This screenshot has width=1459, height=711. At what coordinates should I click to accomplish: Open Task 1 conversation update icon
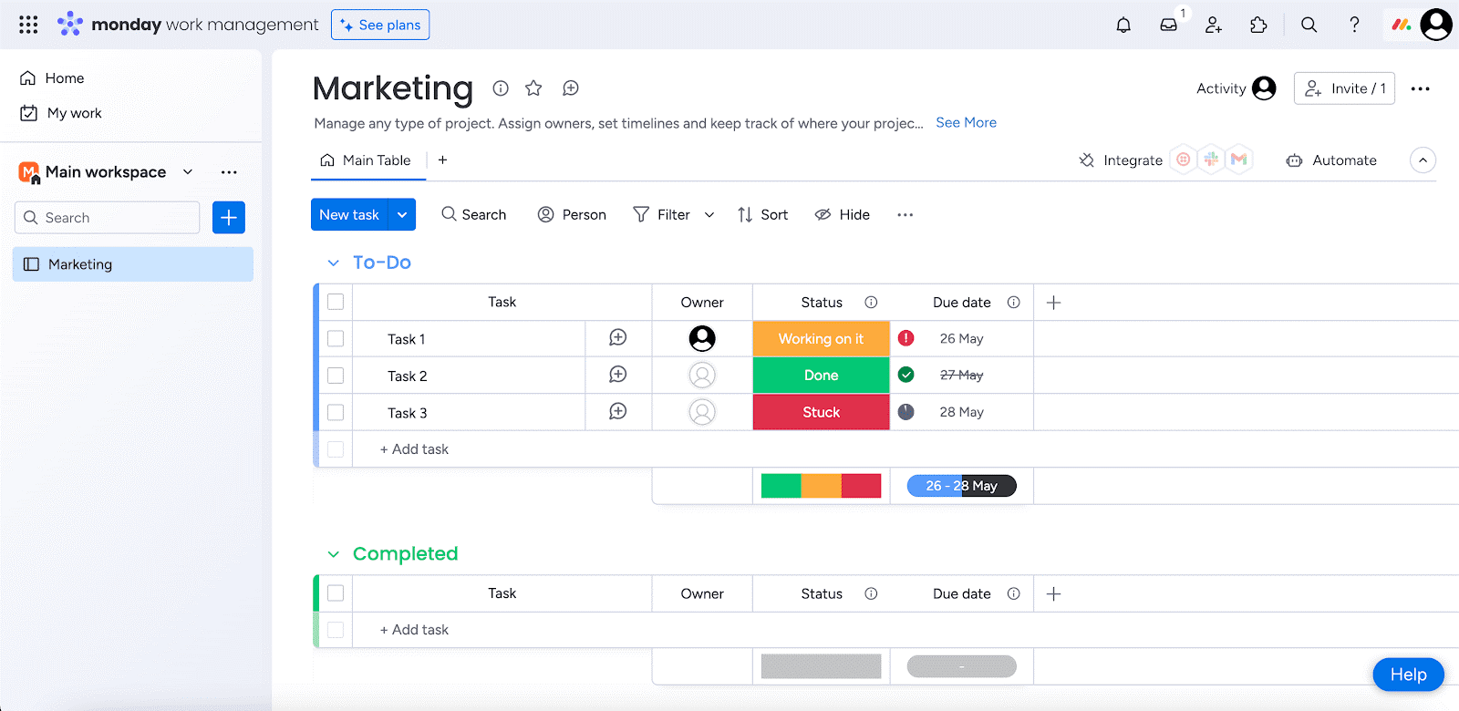[x=617, y=338]
